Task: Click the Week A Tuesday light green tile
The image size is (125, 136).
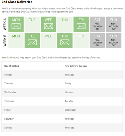Action: 32,24
